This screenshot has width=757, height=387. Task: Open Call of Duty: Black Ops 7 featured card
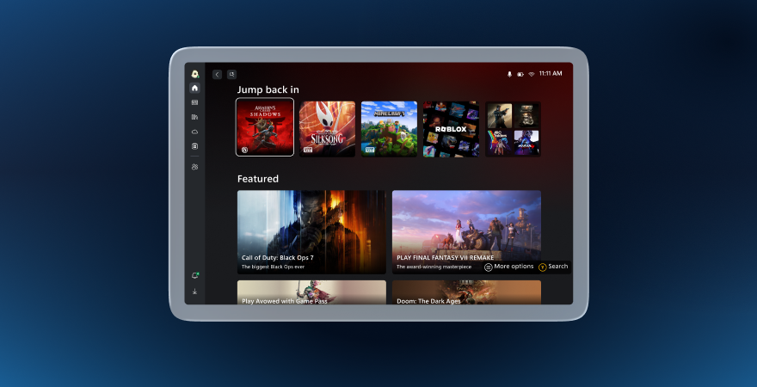coord(311,232)
